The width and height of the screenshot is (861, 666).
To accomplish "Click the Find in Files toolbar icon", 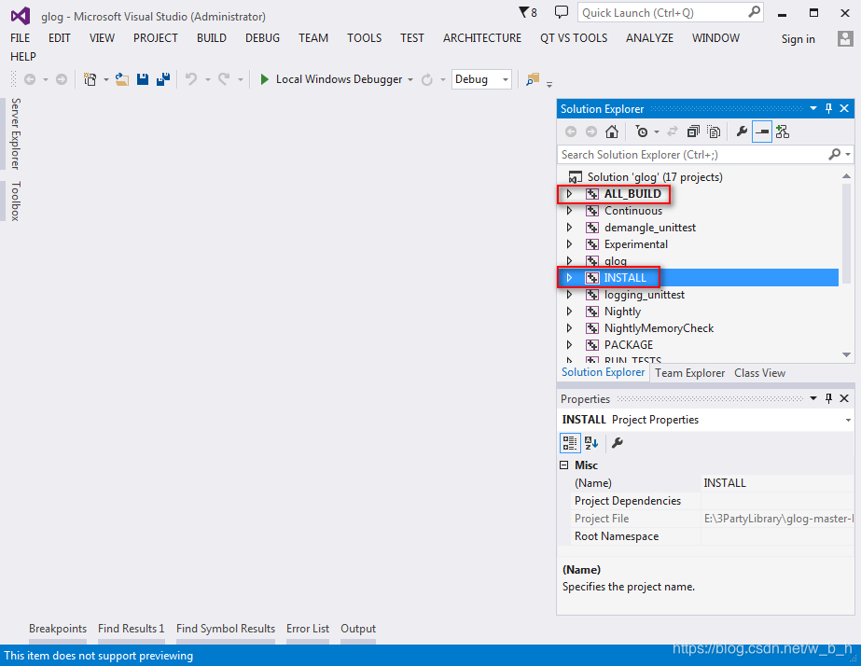I will click(533, 79).
